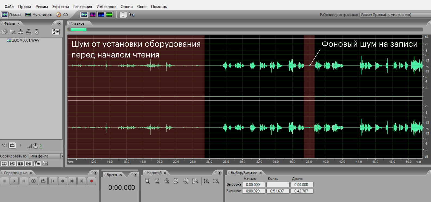Toggle show MIDI files filter button
Viewport: 431px width, 202px height.
28,163
